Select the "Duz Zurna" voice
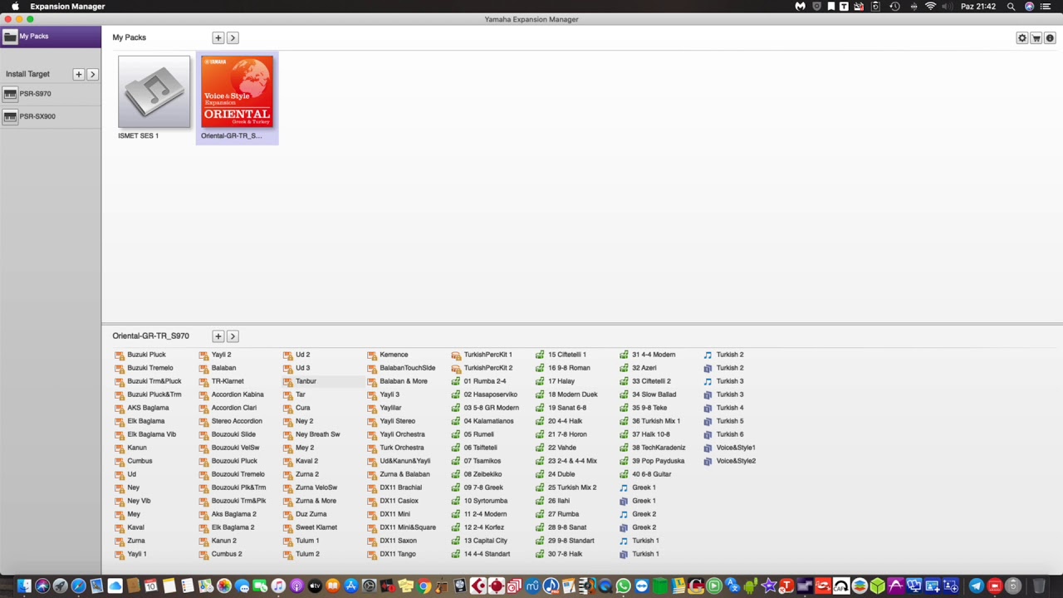1063x598 pixels. coord(311,514)
